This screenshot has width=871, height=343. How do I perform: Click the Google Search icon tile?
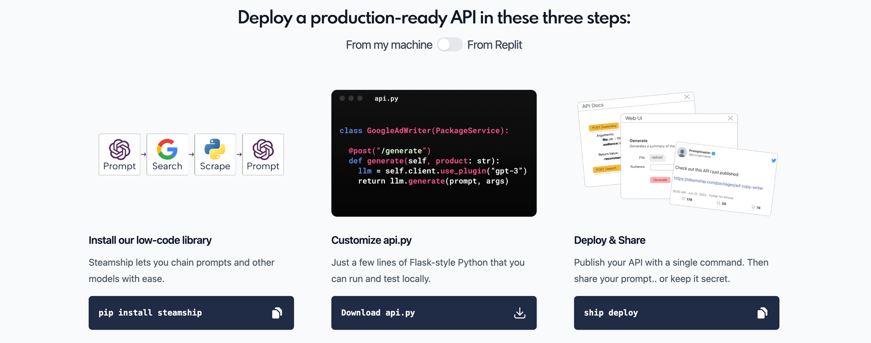click(x=167, y=155)
